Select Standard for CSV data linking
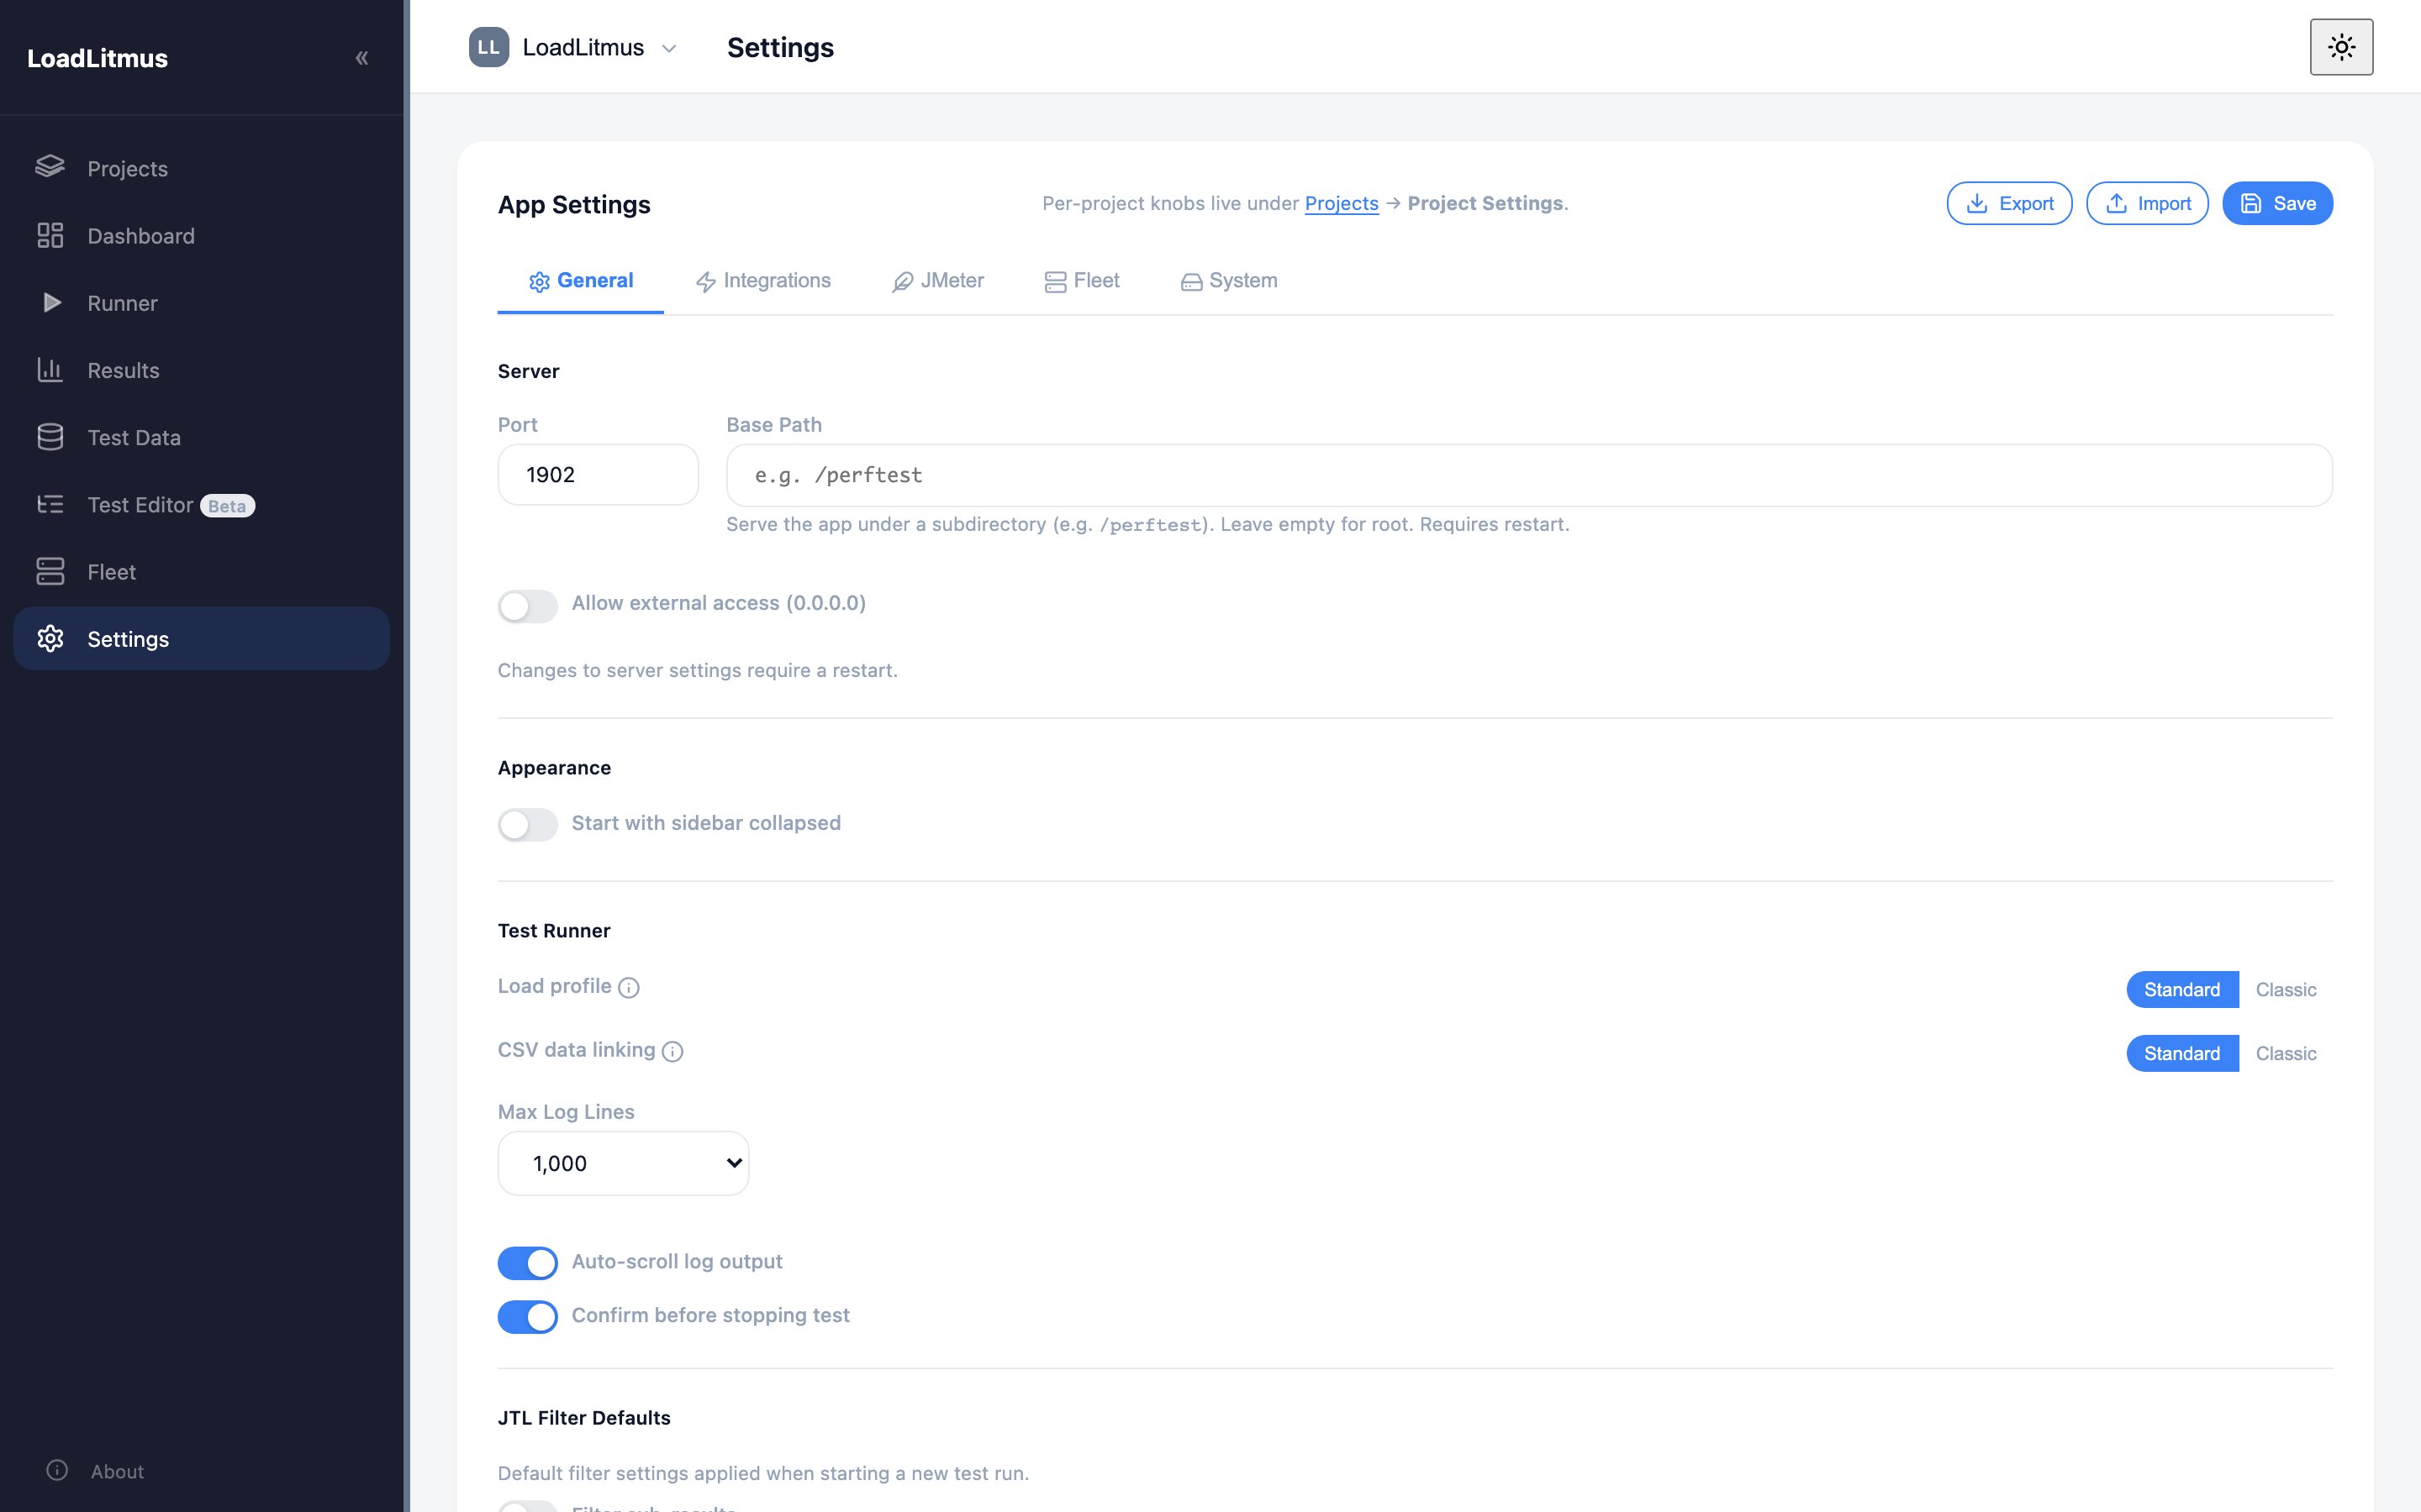 coord(2182,1053)
